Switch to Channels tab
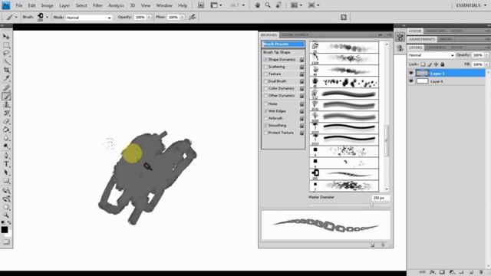The height and width of the screenshot is (276, 491). point(437,48)
